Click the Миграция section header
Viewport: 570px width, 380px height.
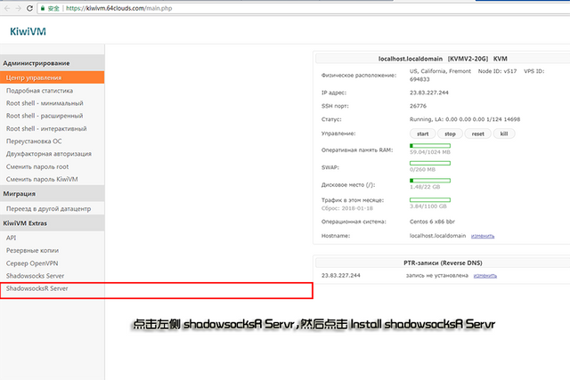pos(52,194)
